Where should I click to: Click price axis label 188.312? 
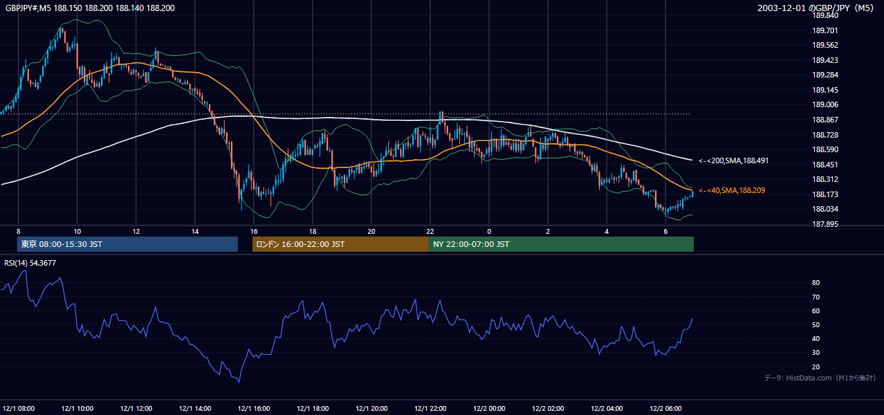click(825, 179)
